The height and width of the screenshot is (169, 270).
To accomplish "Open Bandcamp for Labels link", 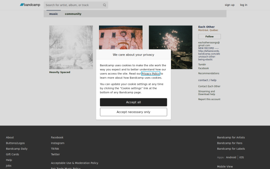I will point(231,149).
